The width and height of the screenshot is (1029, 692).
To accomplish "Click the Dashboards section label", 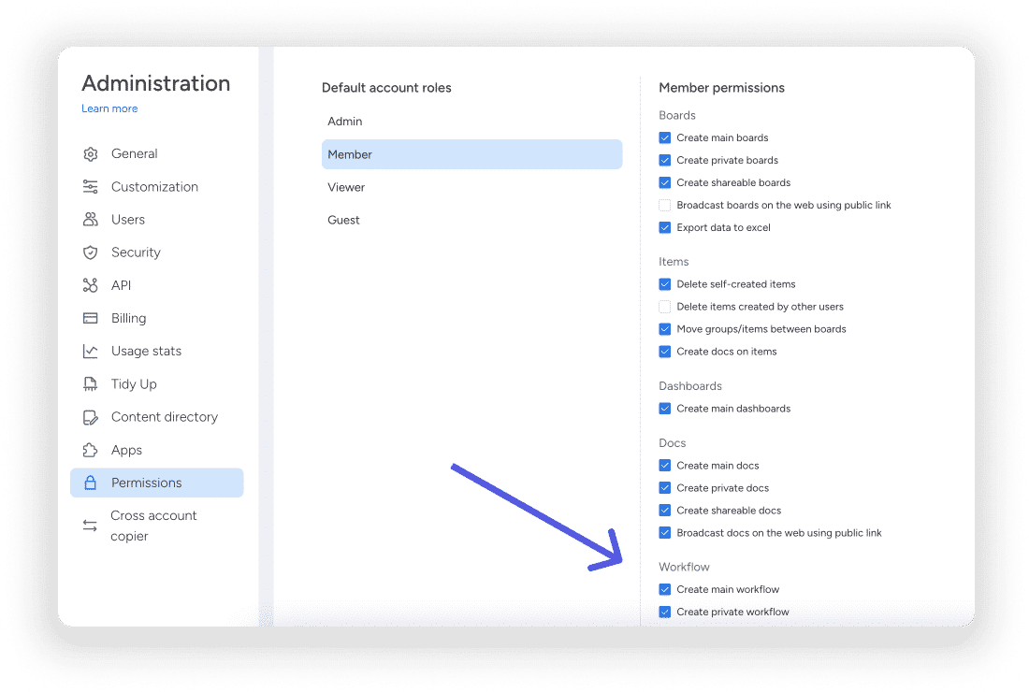I will pos(690,386).
